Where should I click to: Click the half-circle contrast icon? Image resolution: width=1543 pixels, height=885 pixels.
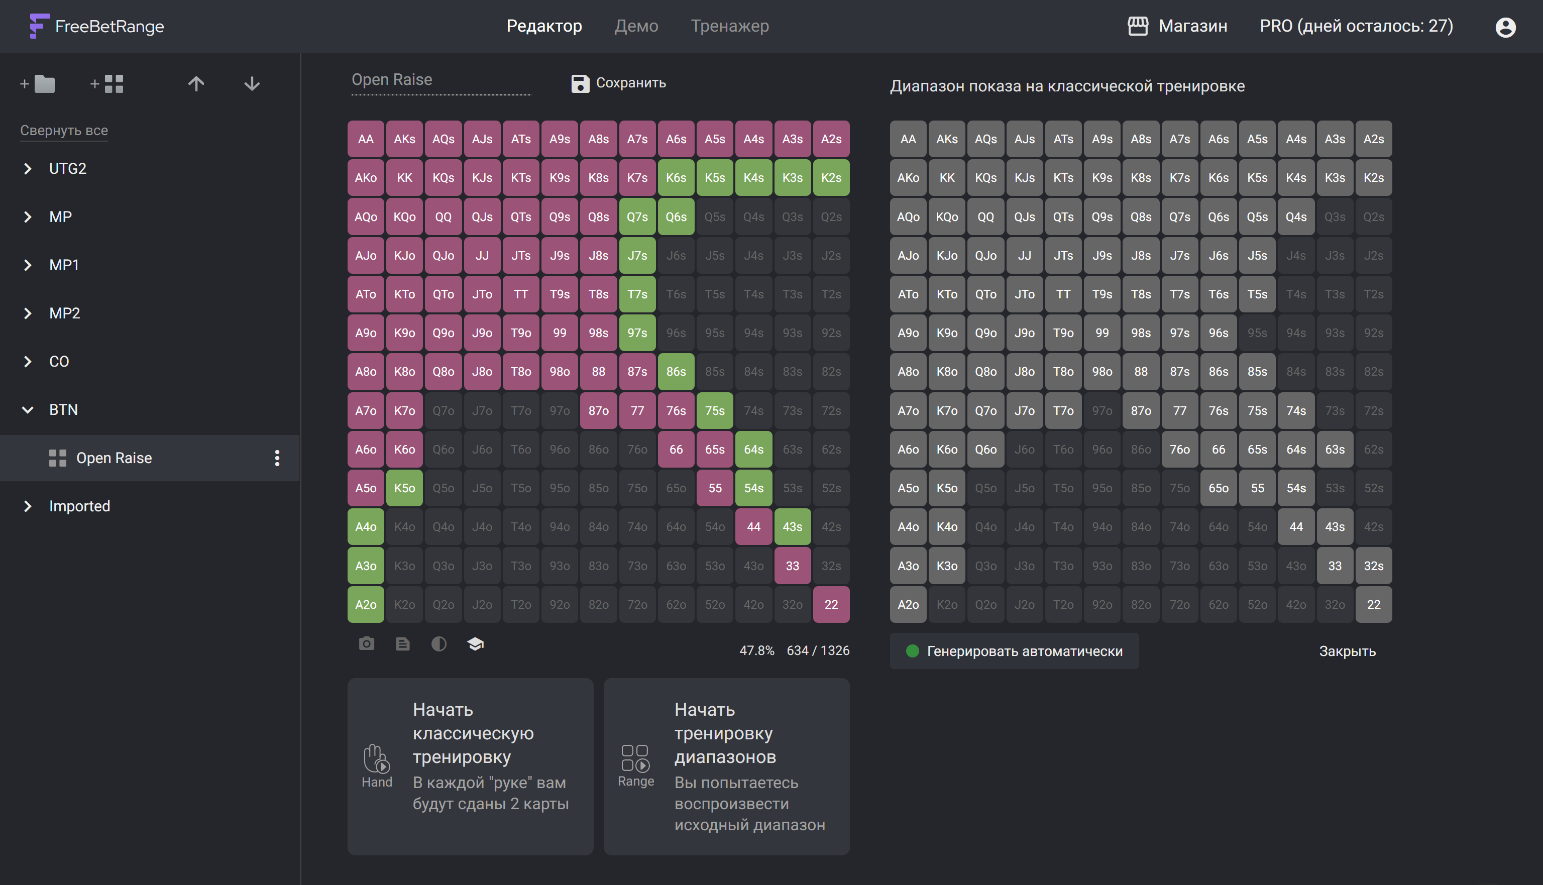click(x=439, y=644)
